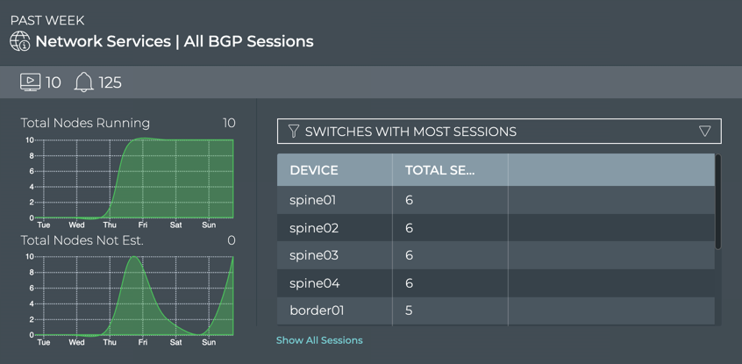Screen dimensions: 742x364
Task: Expand dropdown using the triangle arrow
Action: pyautogui.click(x=704, y=132)
